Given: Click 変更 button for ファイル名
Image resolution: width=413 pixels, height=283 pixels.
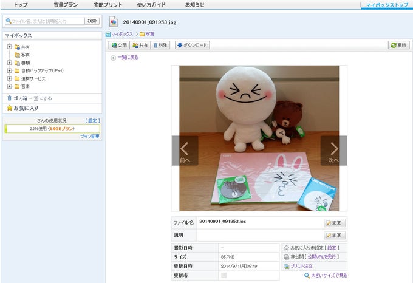Looking at the screenshot, I should (335, 223).
